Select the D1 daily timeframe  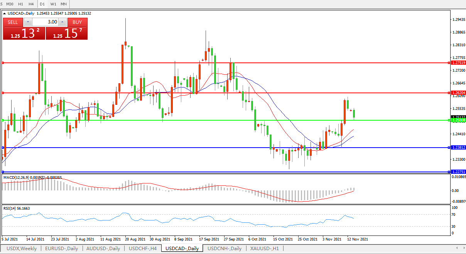tap(42, 4)
